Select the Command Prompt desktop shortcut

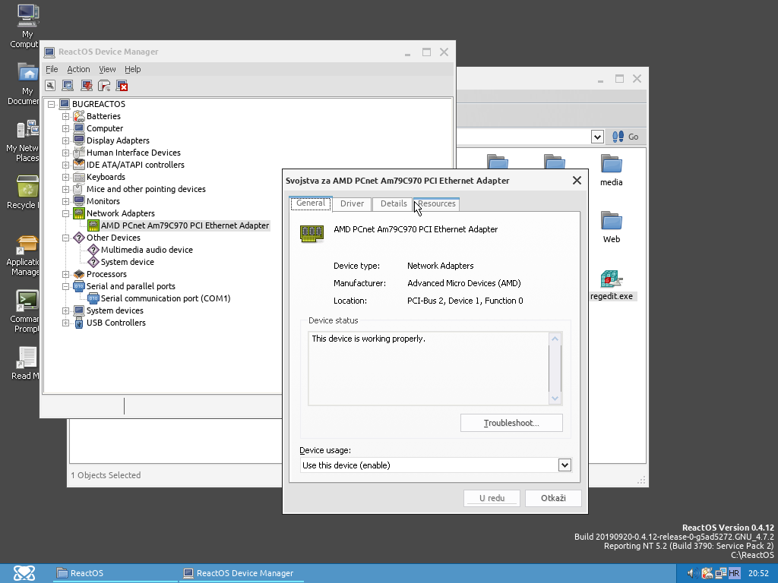[x=27, y=312]
